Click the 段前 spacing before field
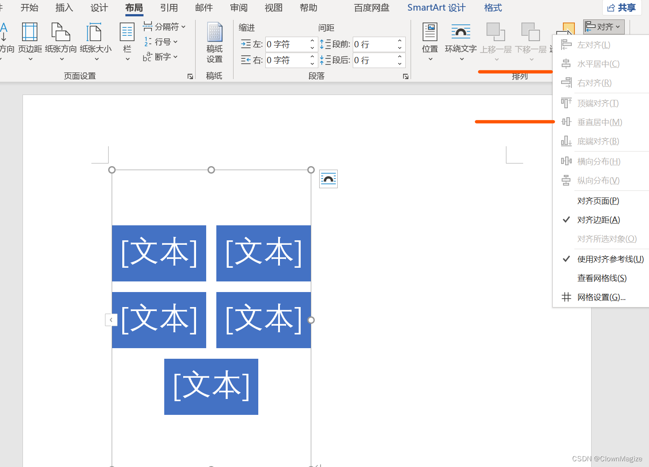Screen dimensions: 649x467 coord(374,45)
